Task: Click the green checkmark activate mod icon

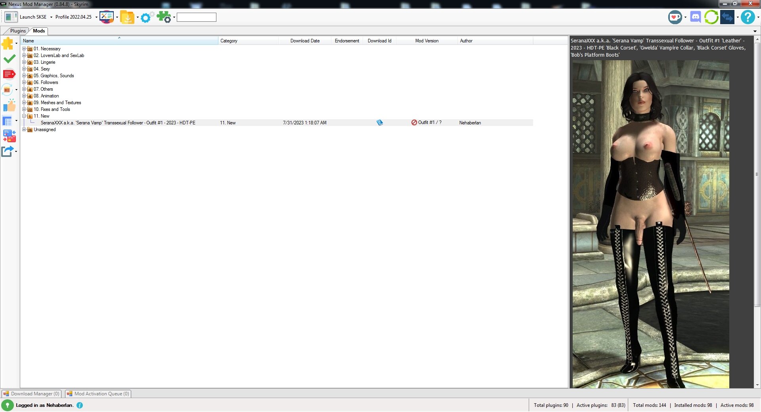Action: tap(9, 59)
